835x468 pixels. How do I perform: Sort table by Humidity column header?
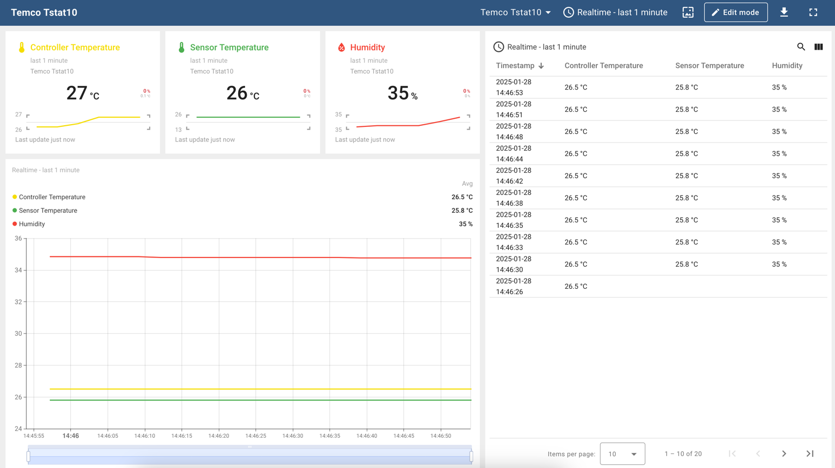(x=786, y=66)
